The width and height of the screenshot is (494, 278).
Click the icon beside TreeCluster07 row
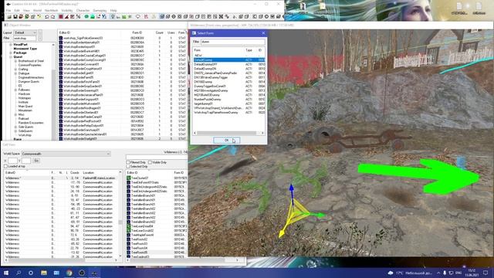pos(129,178)
